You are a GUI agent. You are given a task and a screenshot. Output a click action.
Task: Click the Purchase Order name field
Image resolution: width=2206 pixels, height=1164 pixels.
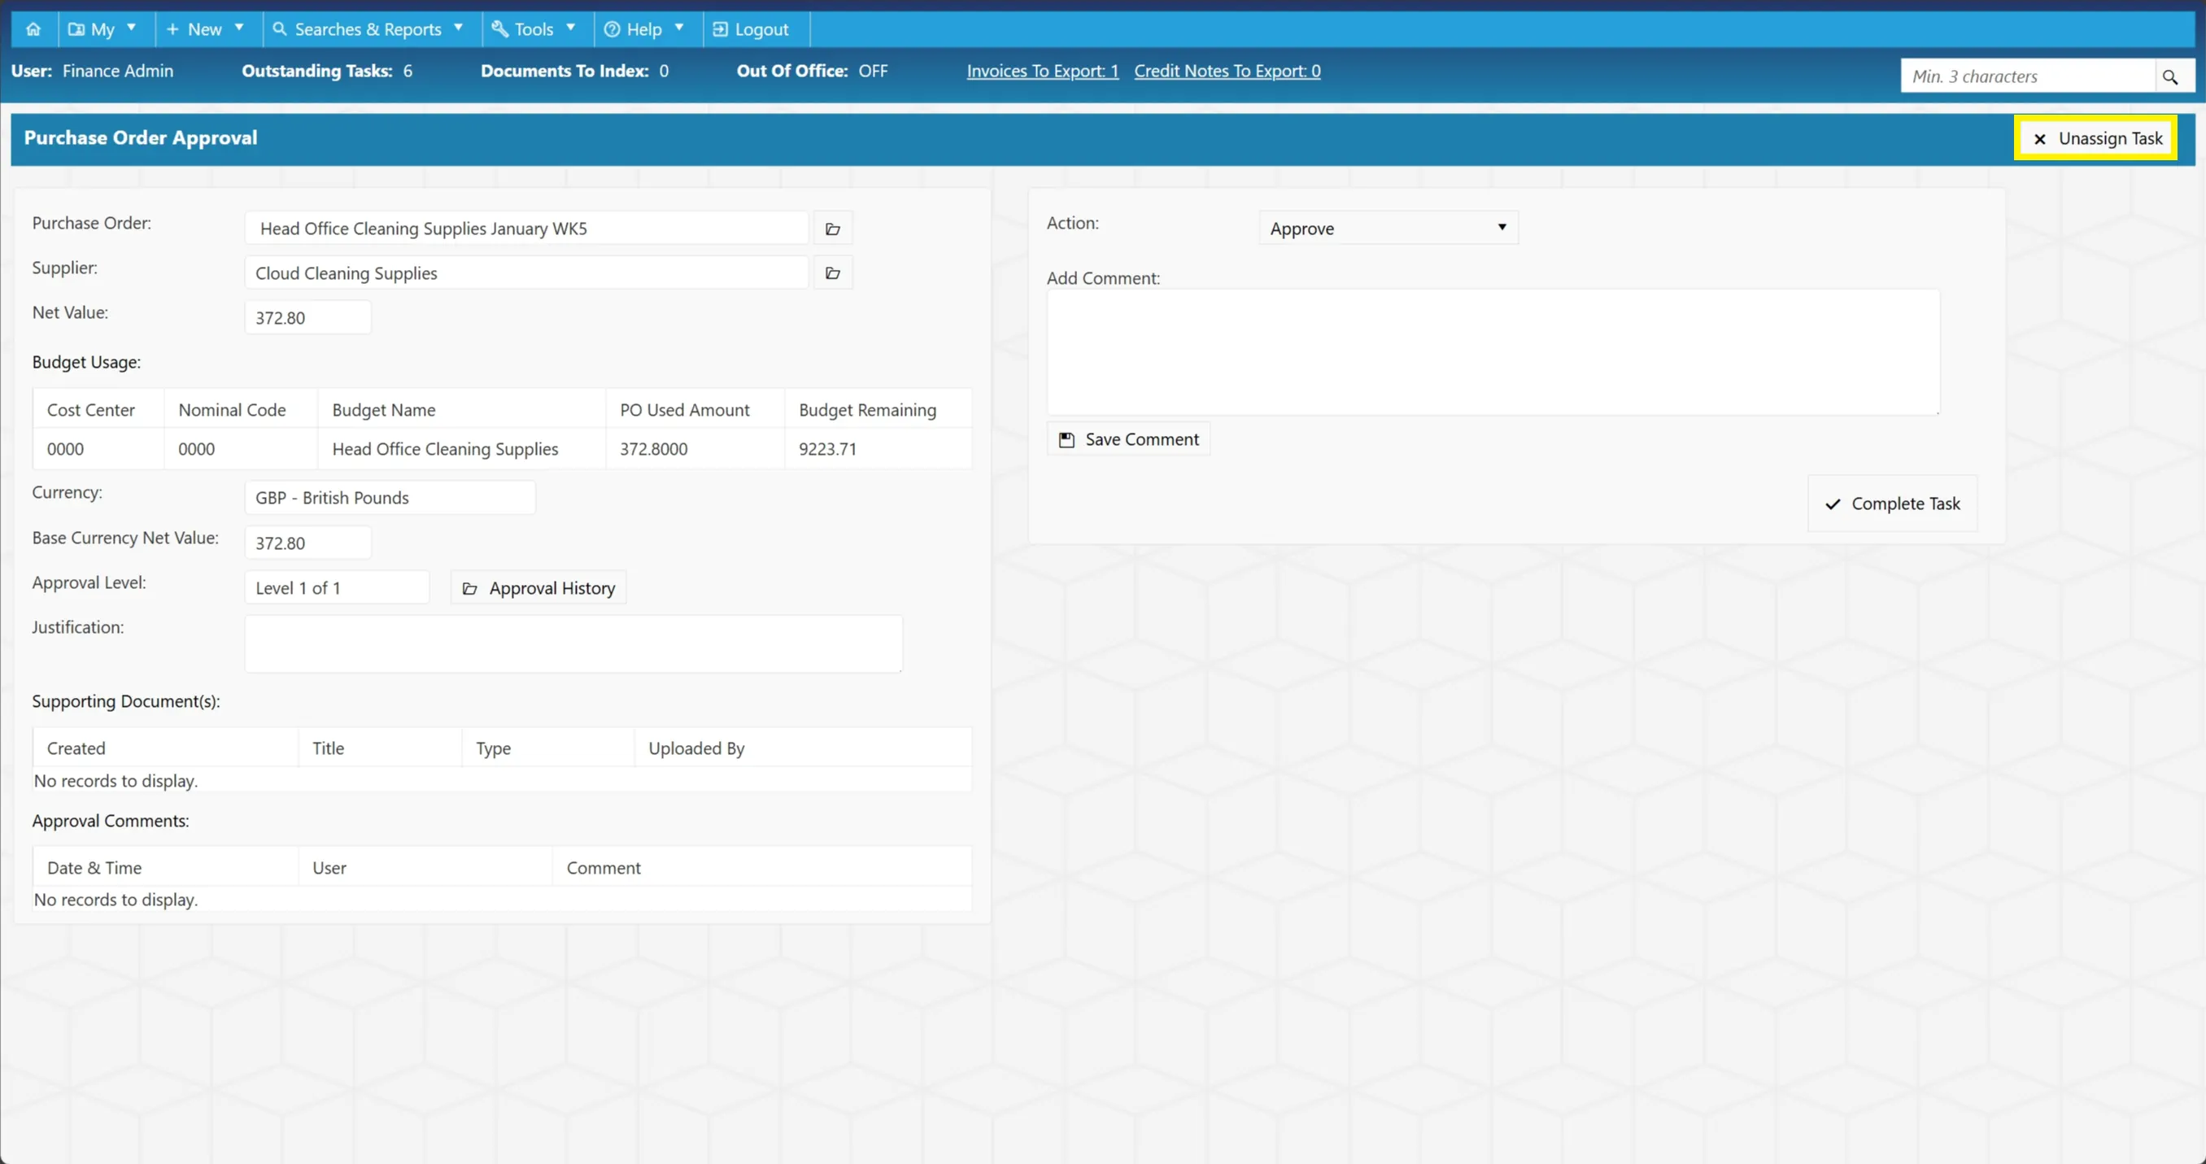coord(526,229)
